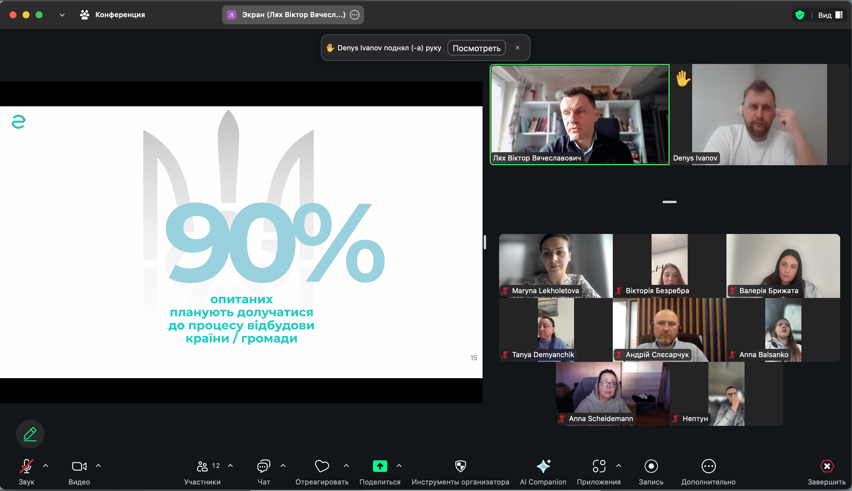Image resolution: width=852 pixels, height=491 pixels.
Task: Click the panel divider resize handle
Action: click(x=485, y=242)
